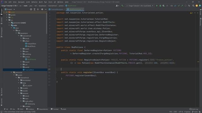Build project with the hammer icon
Image resolution: width=202 pixels, height=113 pixels.
[x=122, y=6]
